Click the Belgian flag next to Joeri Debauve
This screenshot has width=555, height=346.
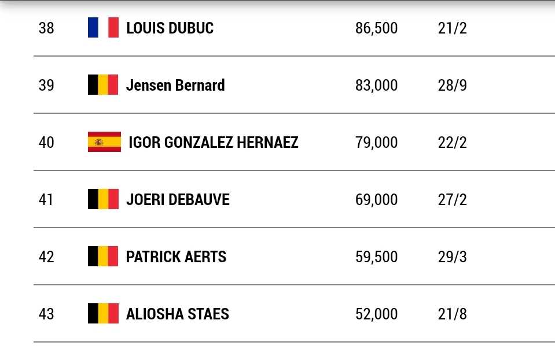(x=104, y=199)
